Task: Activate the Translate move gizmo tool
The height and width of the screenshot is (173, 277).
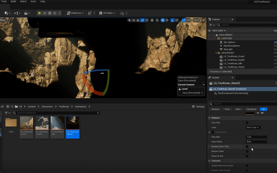Action: tap(134, 20)
